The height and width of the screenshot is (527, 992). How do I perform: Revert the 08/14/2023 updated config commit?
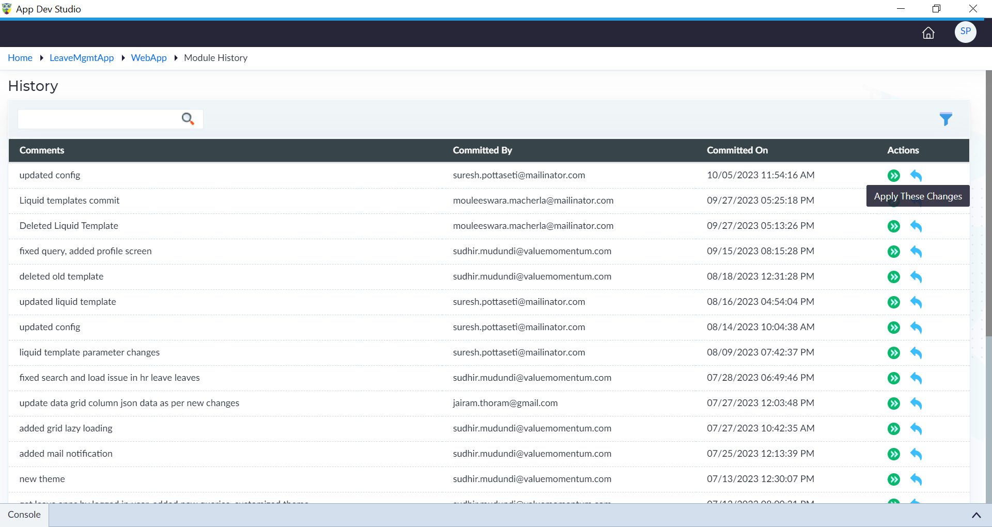(916, 328)
